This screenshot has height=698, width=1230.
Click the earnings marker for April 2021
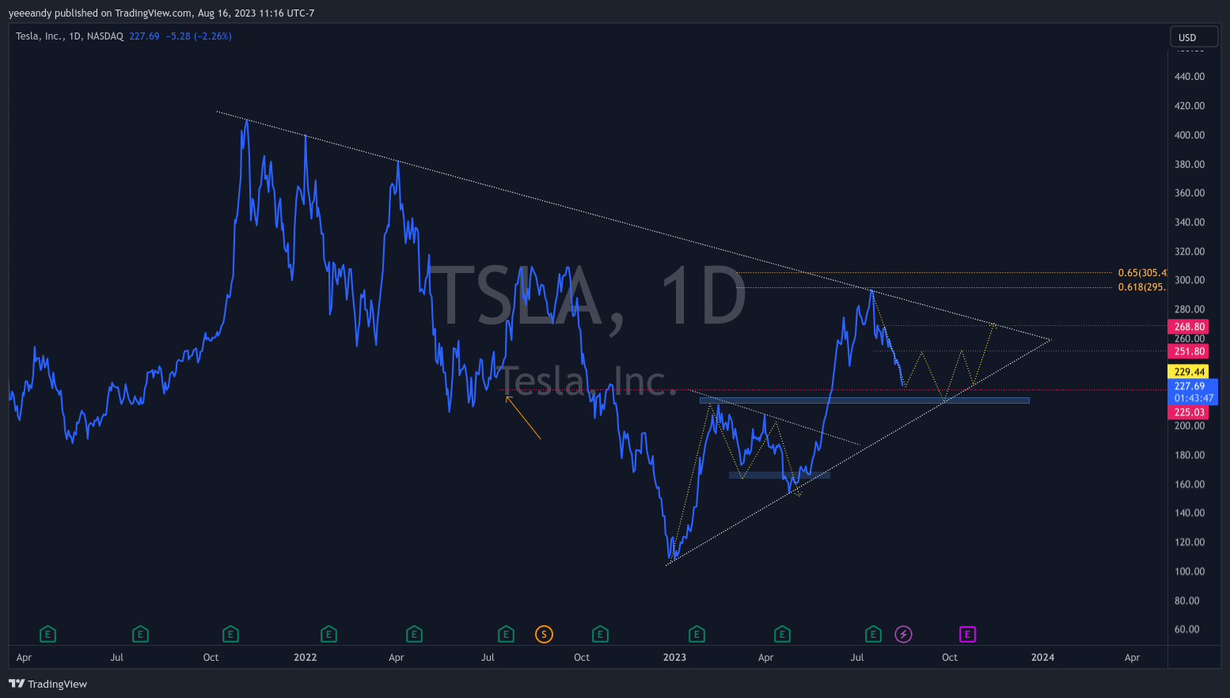point(47,634)
